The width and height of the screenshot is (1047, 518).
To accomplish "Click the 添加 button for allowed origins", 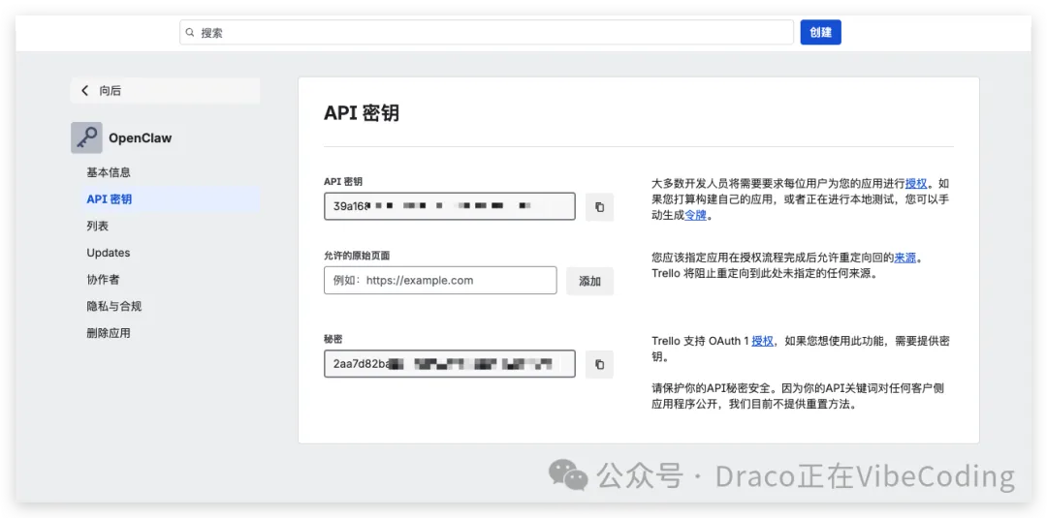I will tap(589, 281).
